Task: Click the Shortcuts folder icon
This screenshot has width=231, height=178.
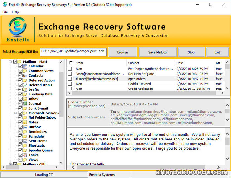Action: (x=25, y=145)
